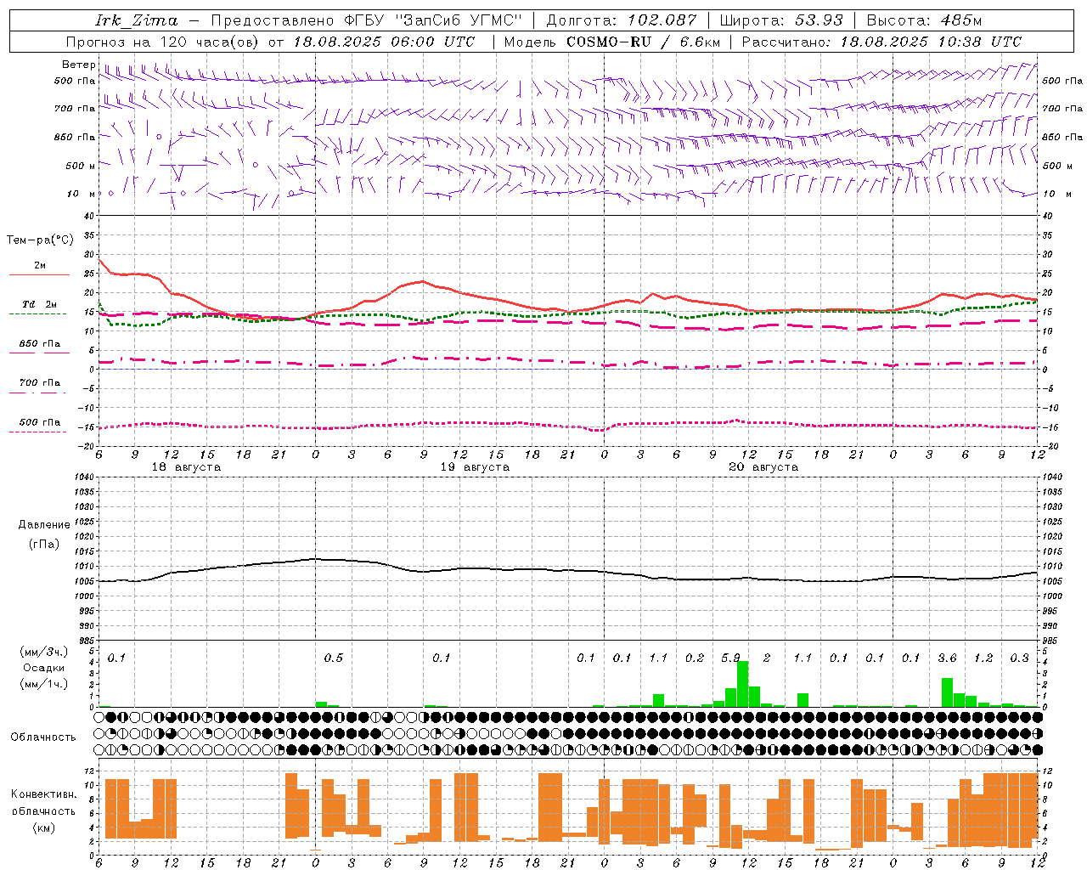Click the red legend line under '2м'

pyautogui.click(x=39, y=274)
